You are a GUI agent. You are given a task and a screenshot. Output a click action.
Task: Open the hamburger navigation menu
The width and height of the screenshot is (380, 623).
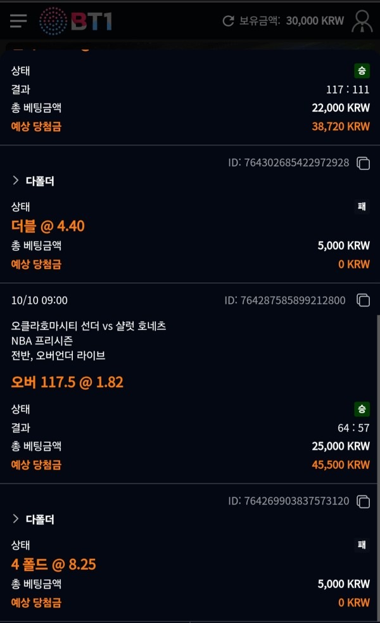tap(18, 20)
